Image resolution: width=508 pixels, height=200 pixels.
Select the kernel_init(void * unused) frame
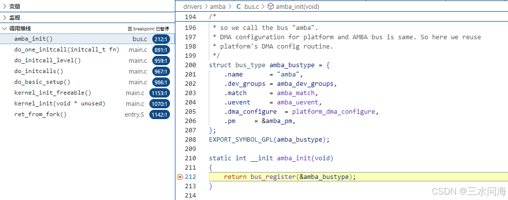[x=87, y=104]
